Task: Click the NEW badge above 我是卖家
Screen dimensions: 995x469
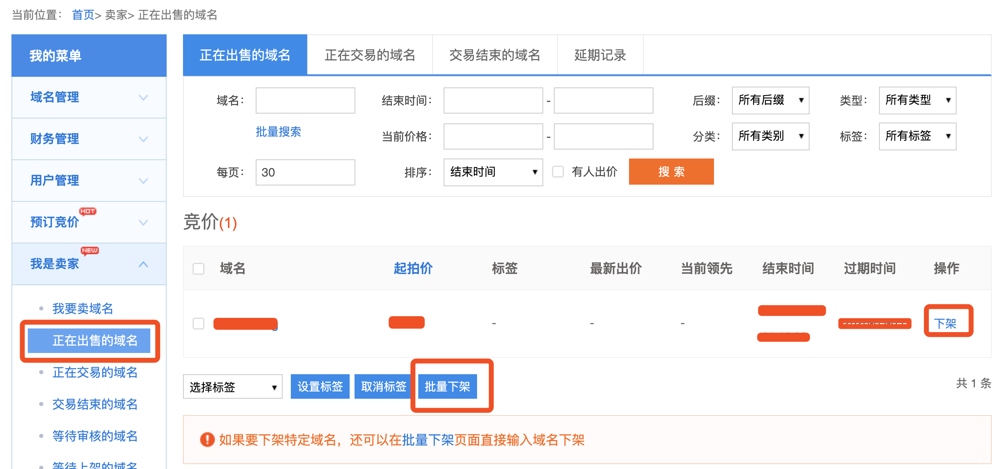Action: click(x=89, y=251)
